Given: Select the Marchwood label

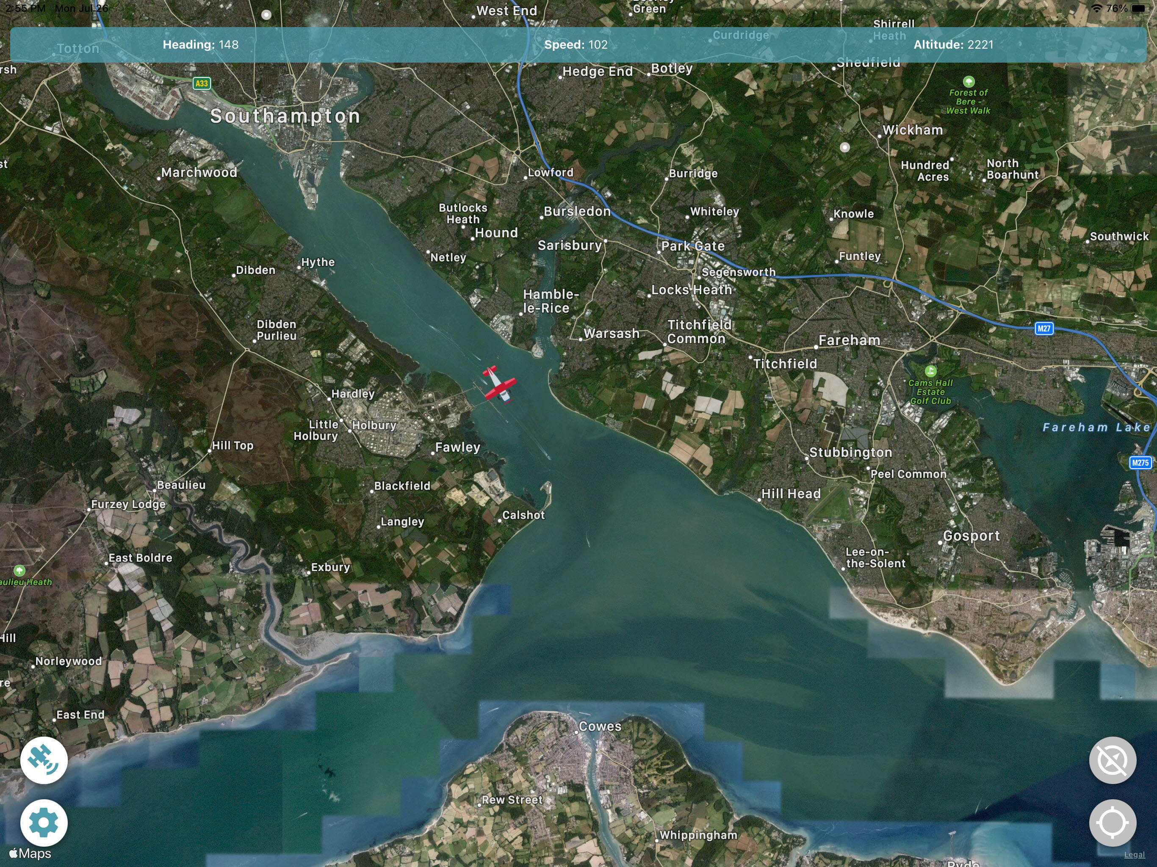Looking at the screenshot, I should [199, 173].
